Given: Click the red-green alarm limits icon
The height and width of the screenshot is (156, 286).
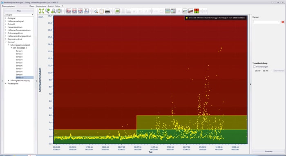Looking at the screenshot, I should click(x=197, y=11).
